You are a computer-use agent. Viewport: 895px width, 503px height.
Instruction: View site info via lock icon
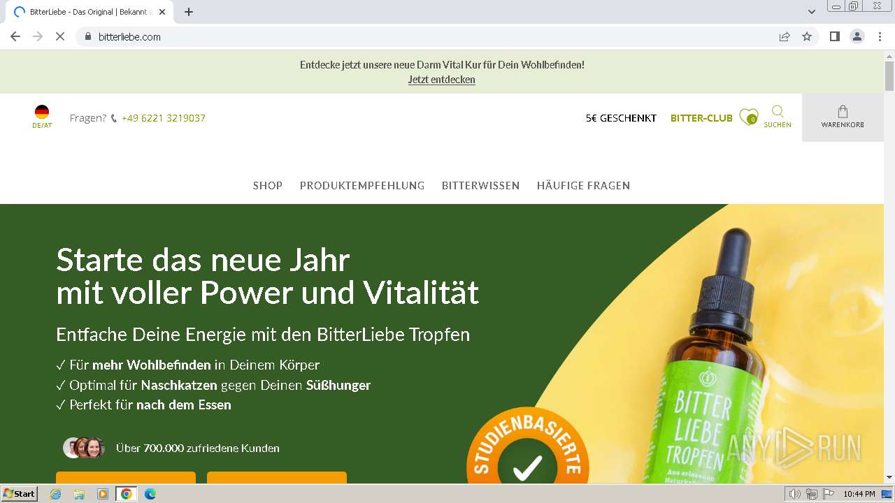point(88,36)
